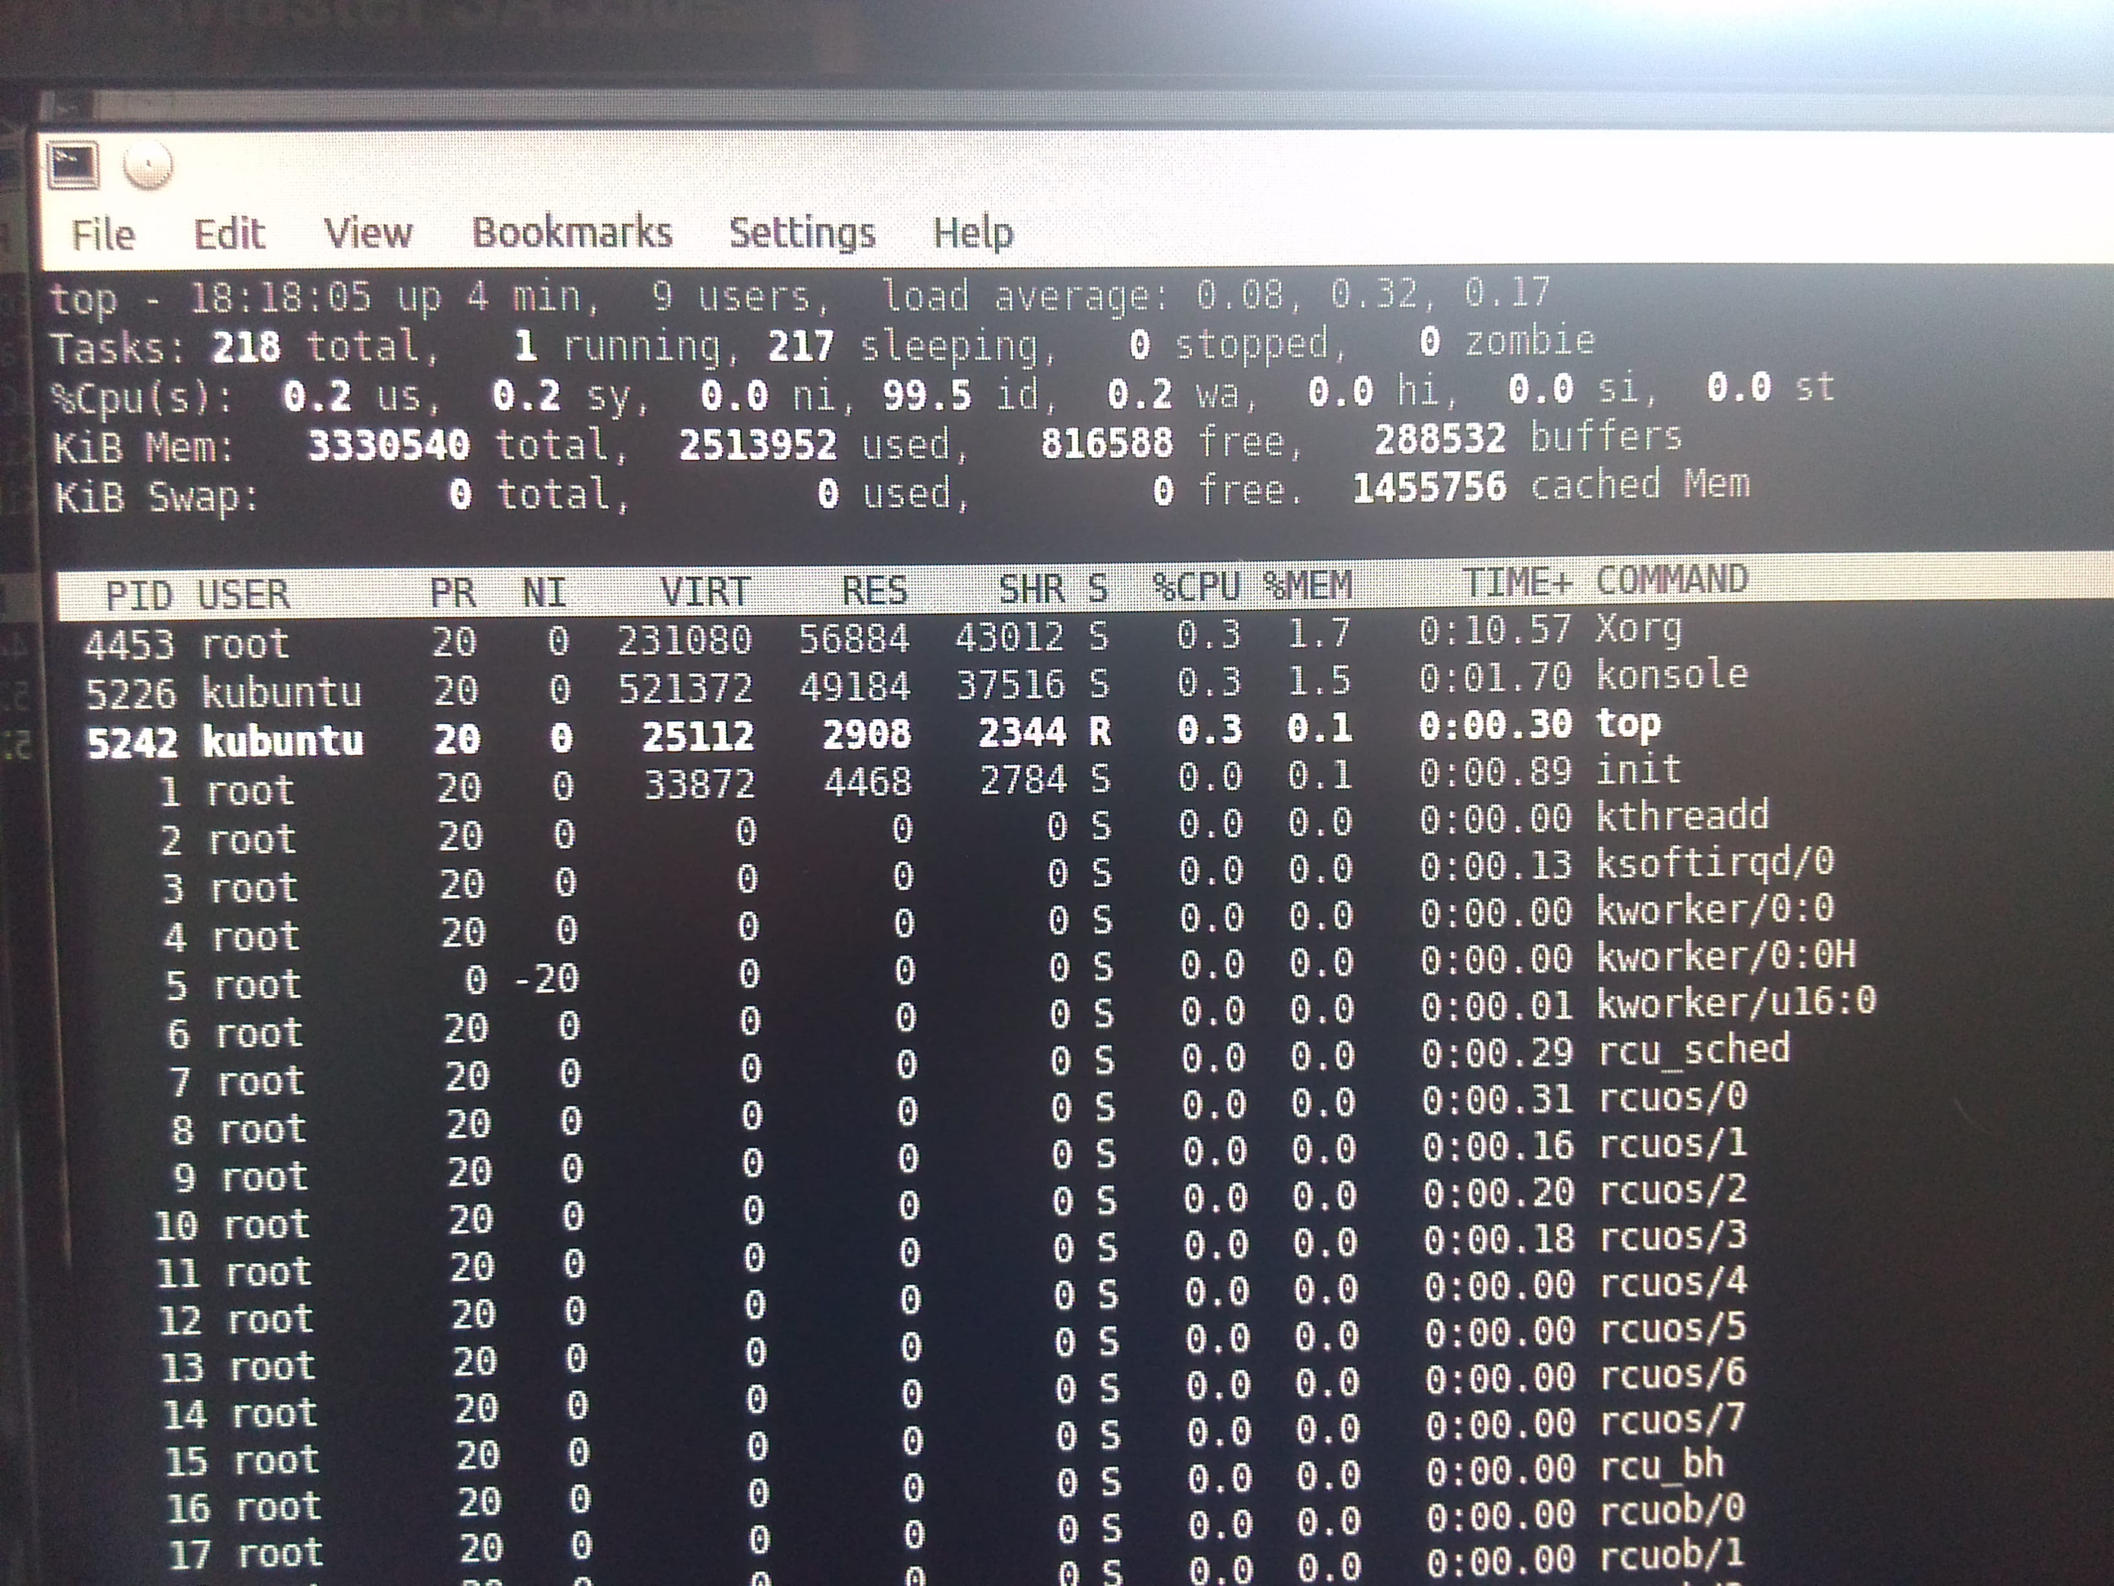Click the rcuos/0 command text
This screenshot has width=2114, height=1586.
[1674, 1096]
